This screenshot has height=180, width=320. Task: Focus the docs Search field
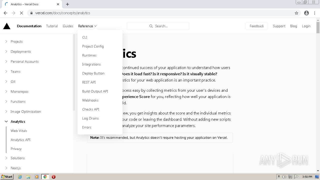158,26
